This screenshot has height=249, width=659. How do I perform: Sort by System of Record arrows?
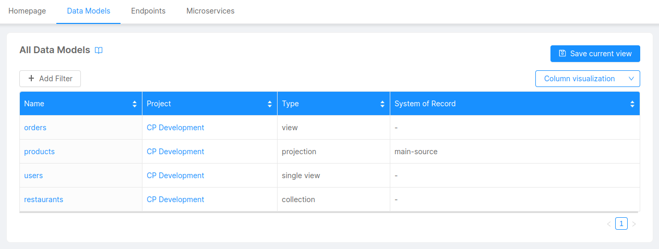click(632, 104)
